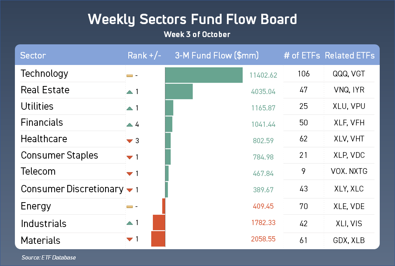Click the Technology green fund flow bar
The width and height of the screenshot is (395, 266).
click(x=204, y=75)
